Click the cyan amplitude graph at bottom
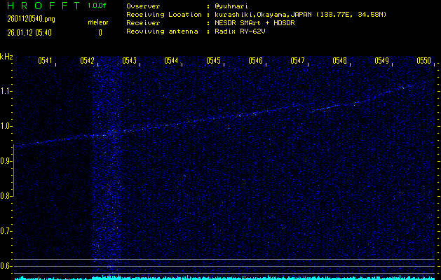This screenshot has height=280, width=441. point(220,277)
